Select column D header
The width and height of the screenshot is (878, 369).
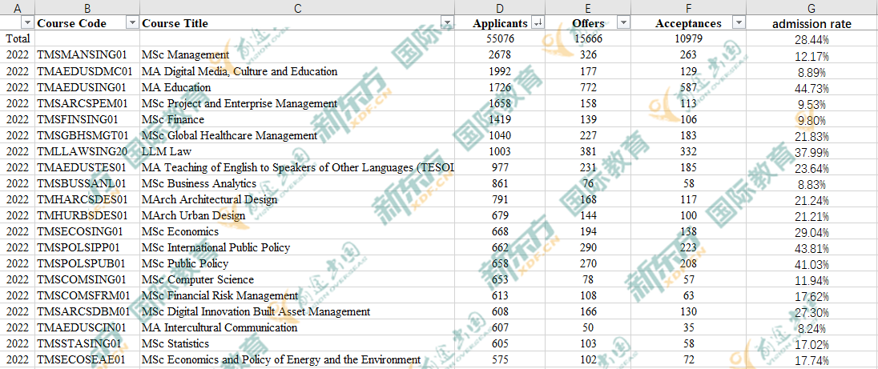500,8
